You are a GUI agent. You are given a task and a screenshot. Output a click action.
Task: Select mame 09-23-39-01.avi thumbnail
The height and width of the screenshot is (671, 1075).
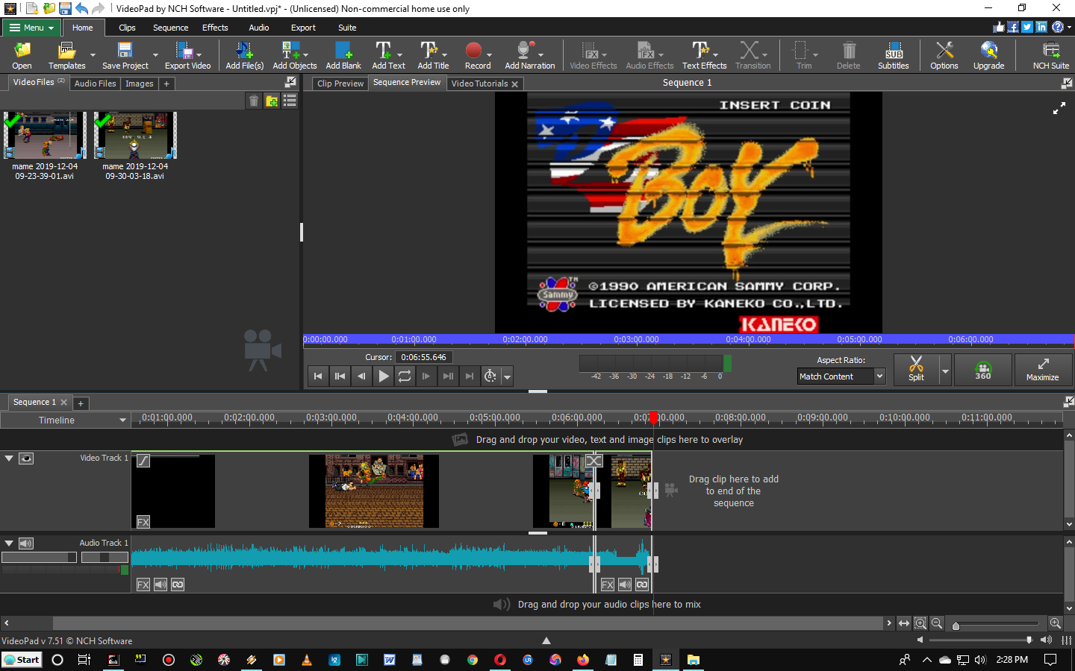coord(45,136)
